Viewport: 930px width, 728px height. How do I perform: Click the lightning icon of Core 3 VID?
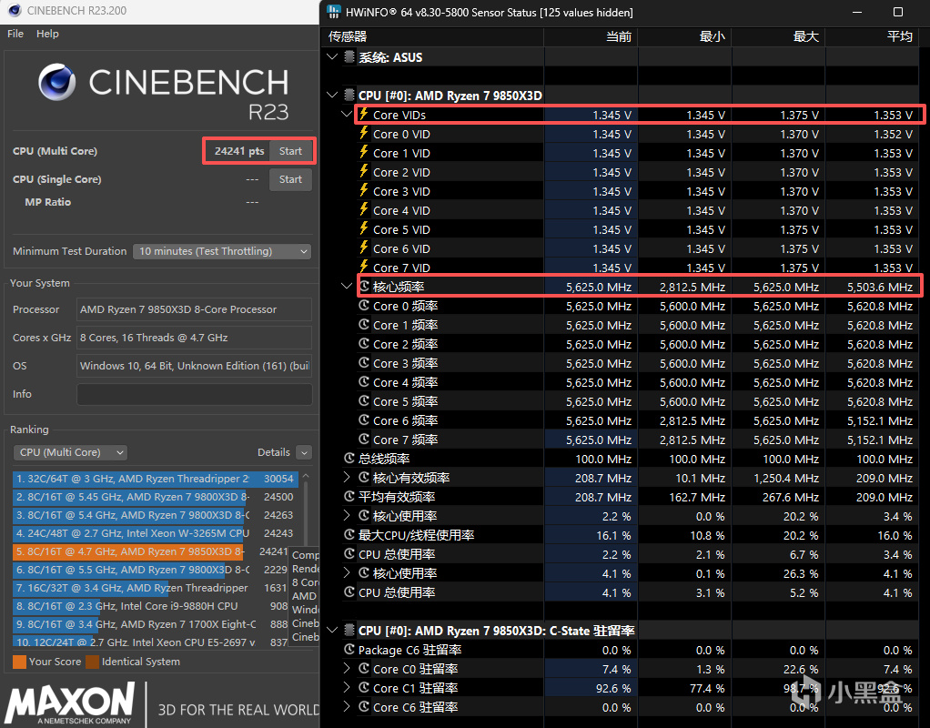coord(364,190)
